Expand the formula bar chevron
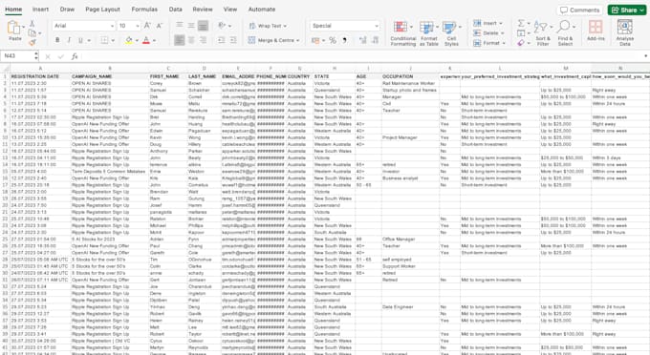Screen dimensions: 650x355 (645, 56)
